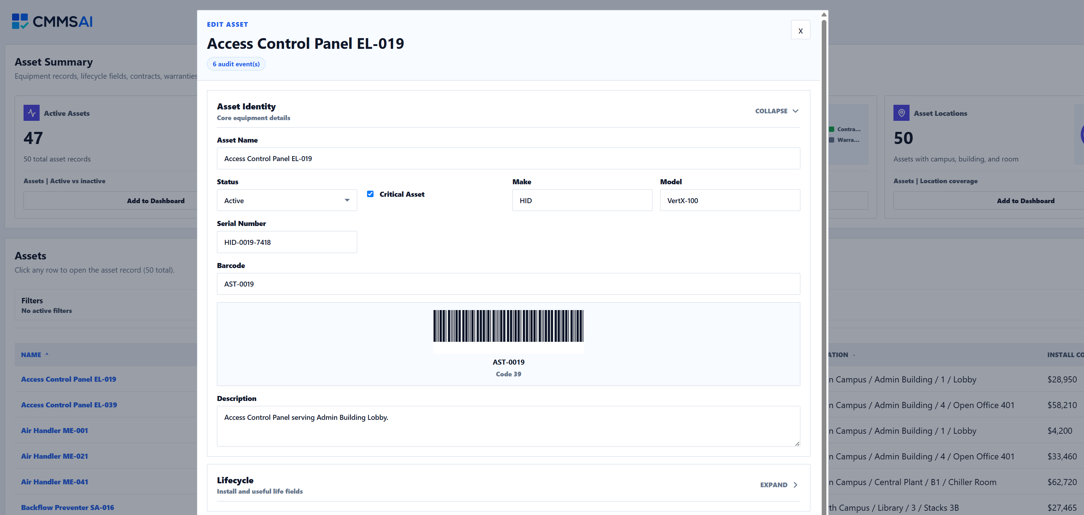1084x515 pixels.
Task: Click the gray Warra... legend swatch
Action: pyautogui.click(x=831, y=140)
